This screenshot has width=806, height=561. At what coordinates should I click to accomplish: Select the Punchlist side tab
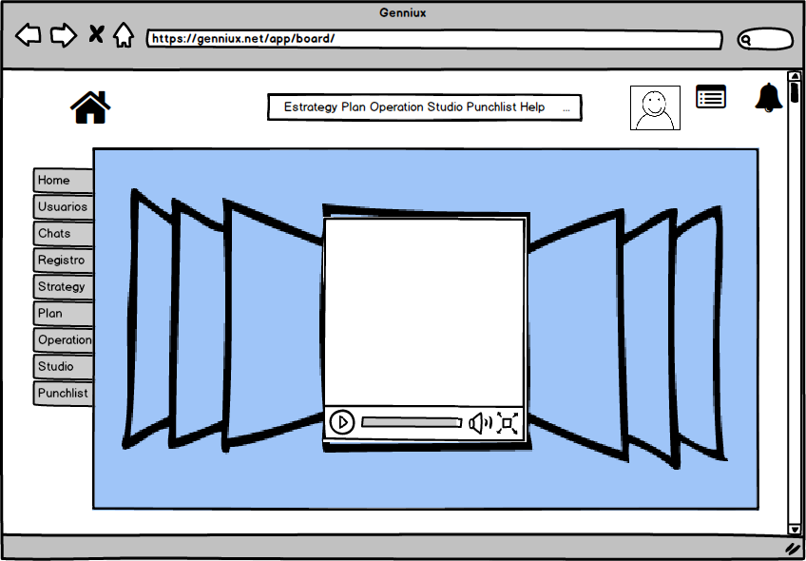pyautogui.click(x=64, y=394)
